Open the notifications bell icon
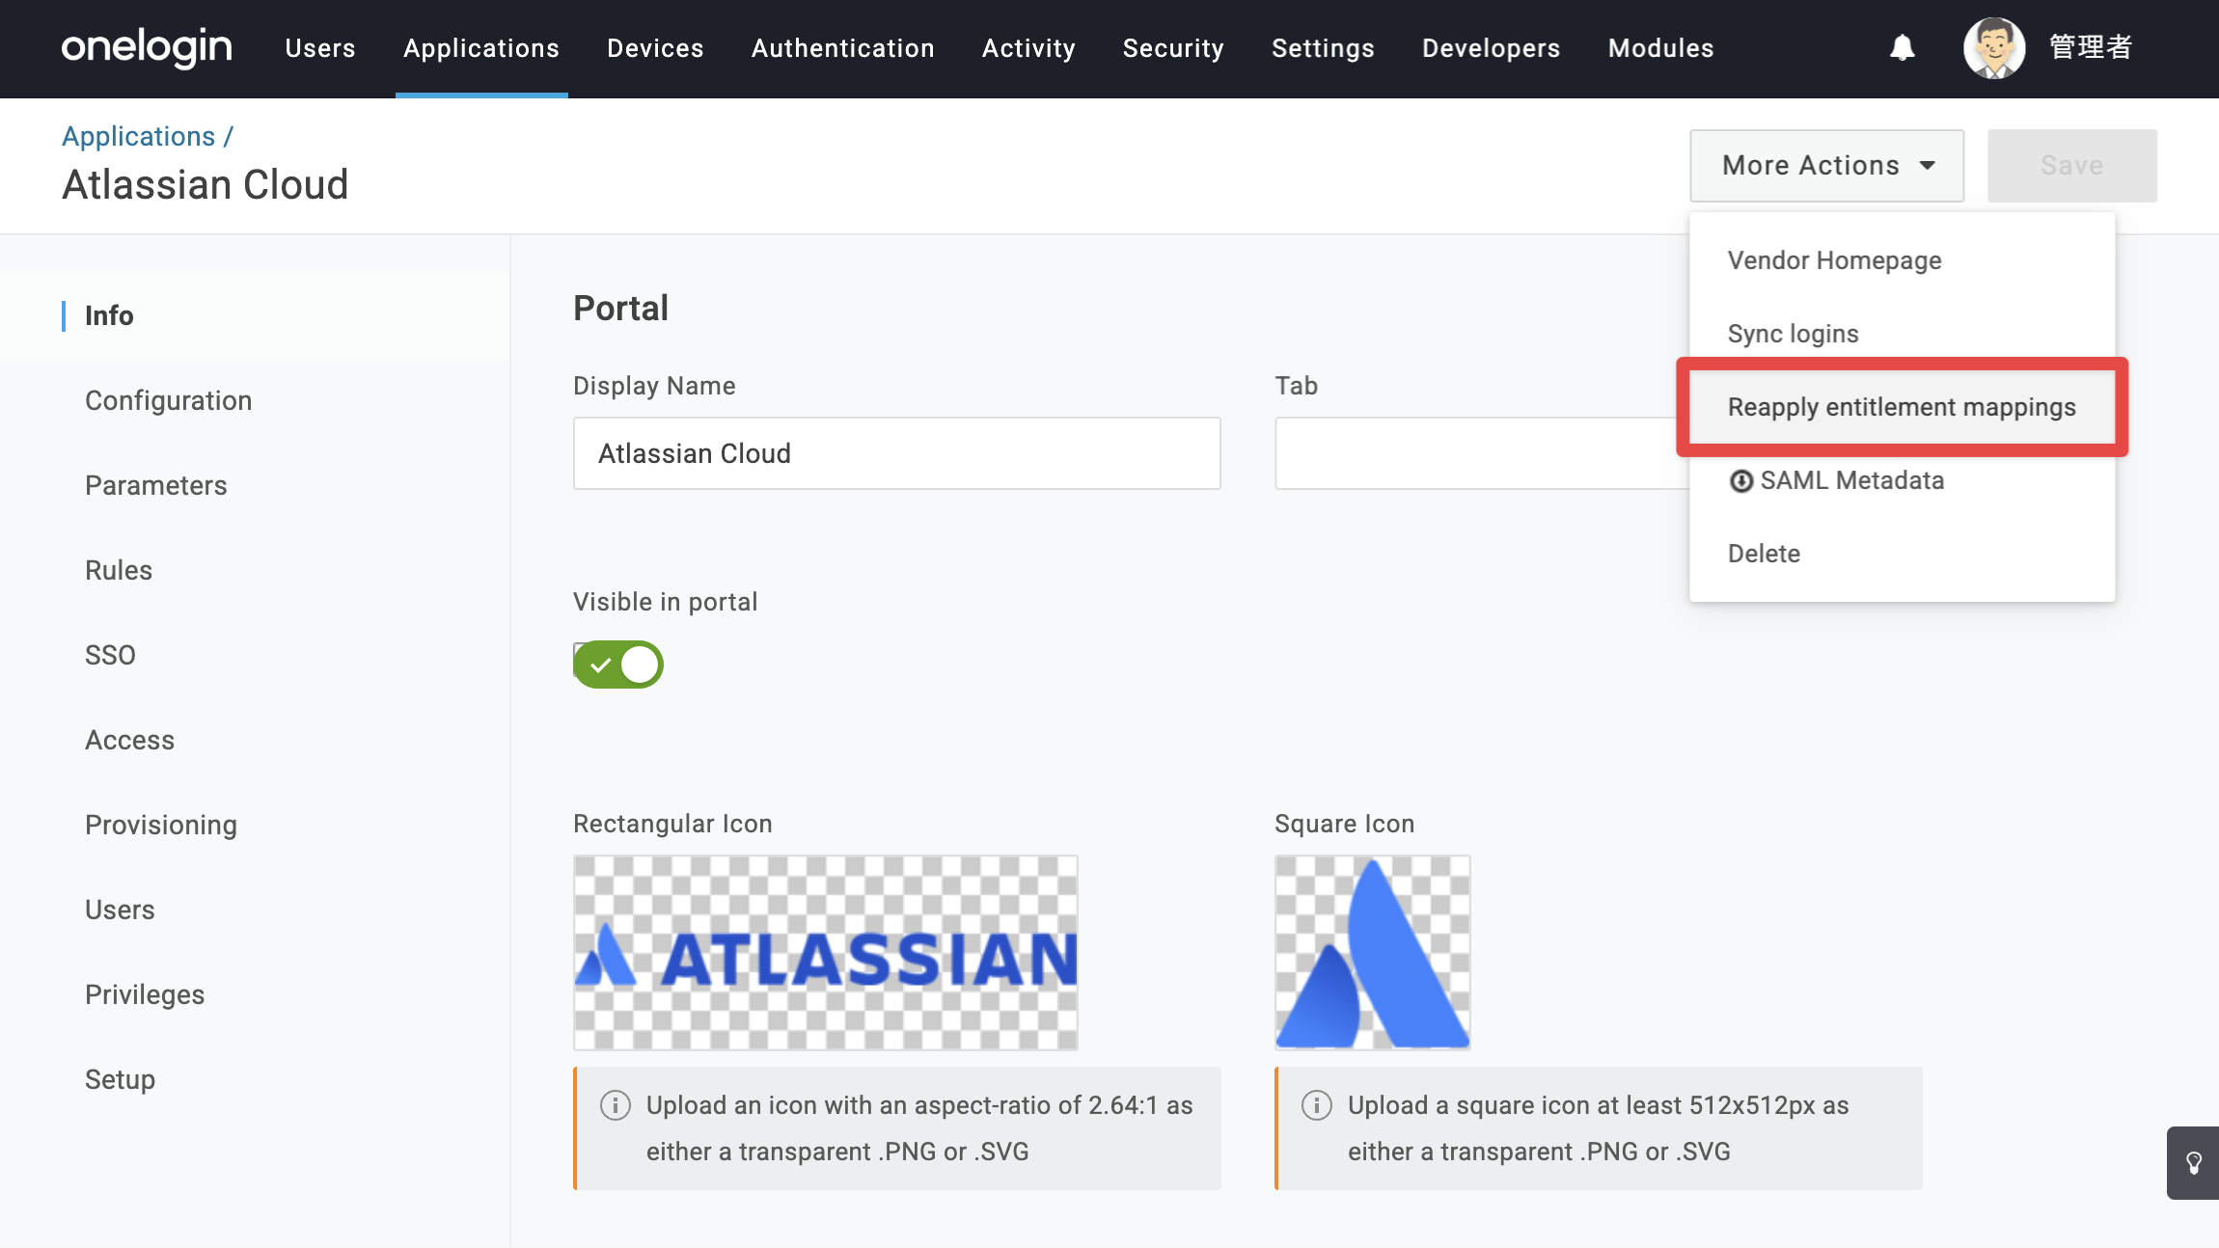 click(x=1902, y=48)
